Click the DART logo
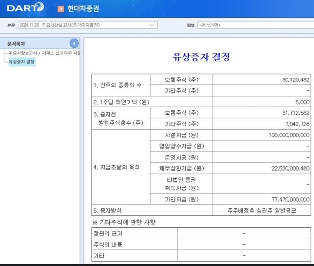 26,7
